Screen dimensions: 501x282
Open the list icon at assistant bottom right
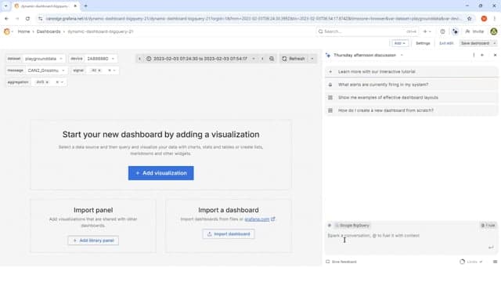pyautogui.click(x=495, y=262)
